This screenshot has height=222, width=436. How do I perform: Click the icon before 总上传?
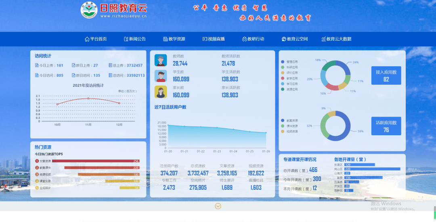110,65
